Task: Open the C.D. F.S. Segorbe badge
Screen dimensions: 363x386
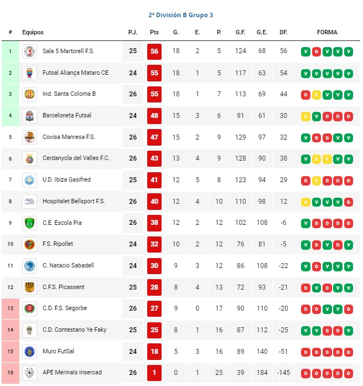Action: [29, 308]
